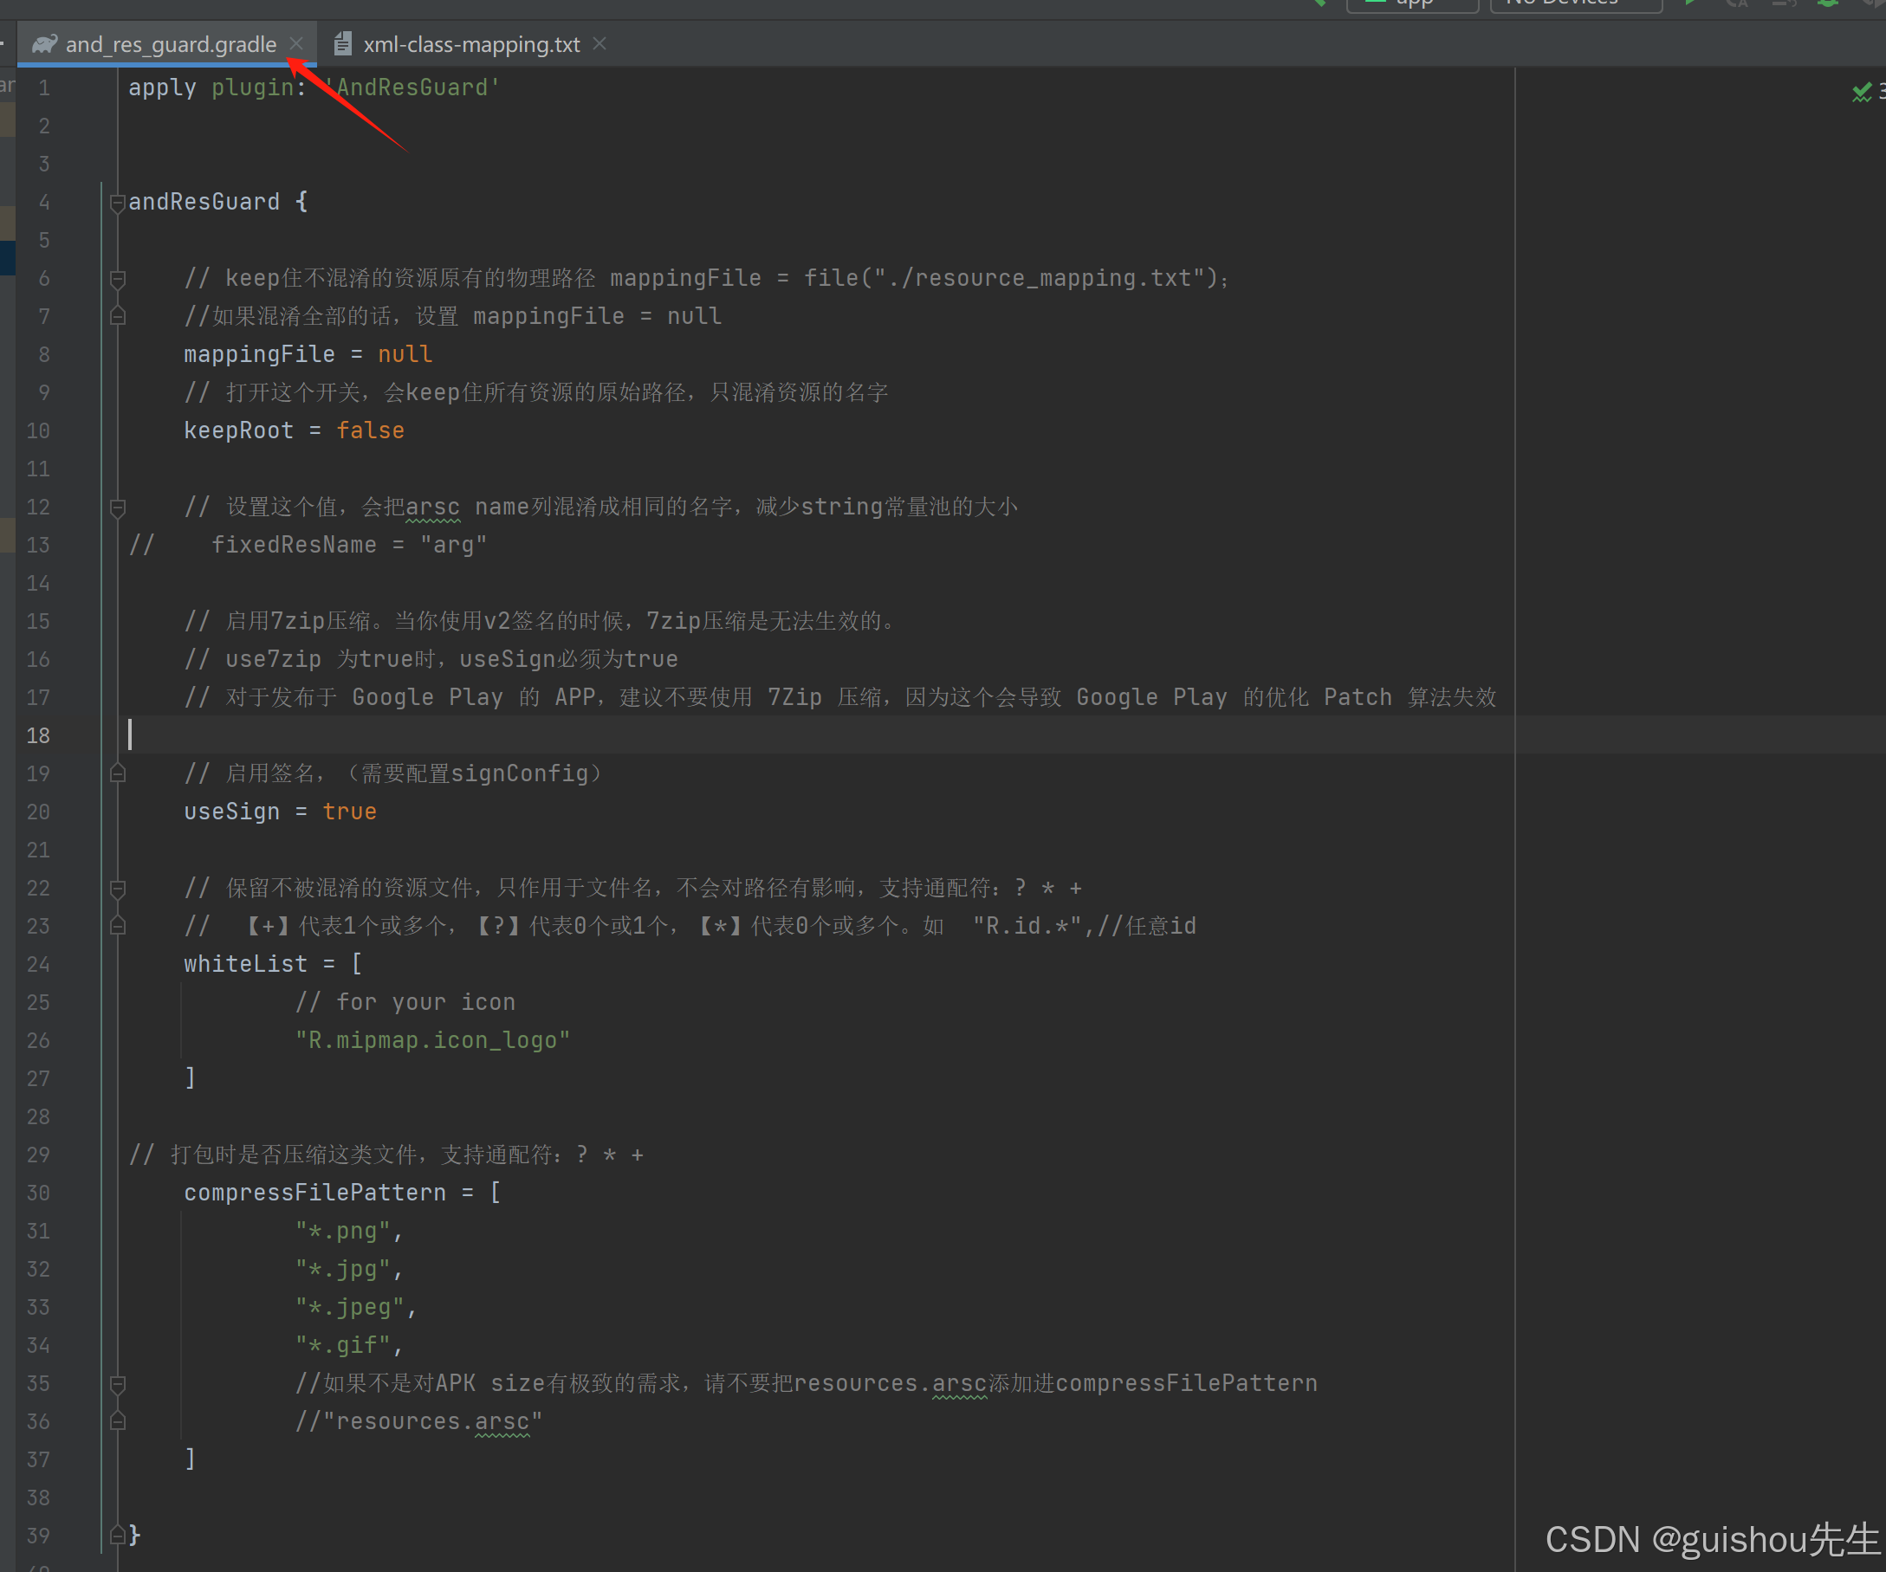The width and height of the screenshot is (1886, 1572).
Task: Click the fold end marker on line 7
Action: (x=118, y=317)
